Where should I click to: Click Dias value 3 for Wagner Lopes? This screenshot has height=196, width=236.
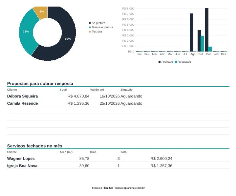click(118, 159)
